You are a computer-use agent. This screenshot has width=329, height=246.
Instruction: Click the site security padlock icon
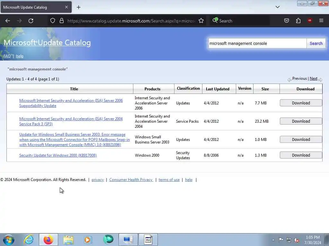coord(61,21)
